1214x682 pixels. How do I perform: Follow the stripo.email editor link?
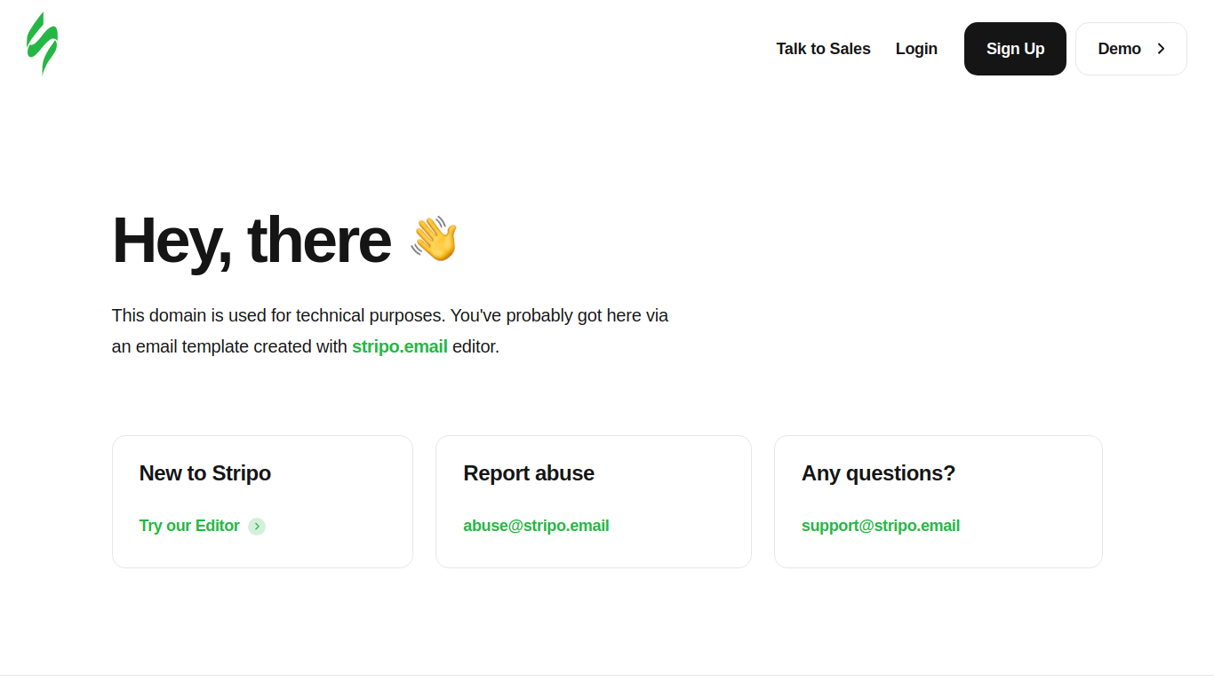pos(400,346)
